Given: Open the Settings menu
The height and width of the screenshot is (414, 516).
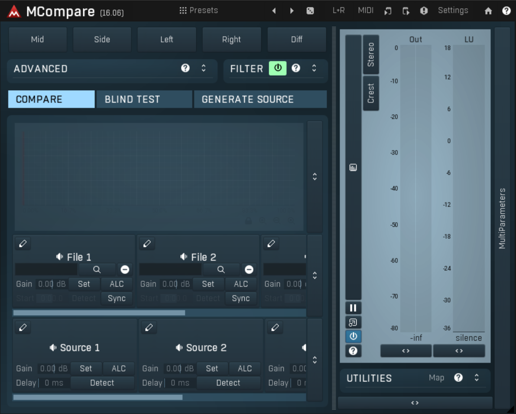Looking at the screenshot, I should (453, 10).
